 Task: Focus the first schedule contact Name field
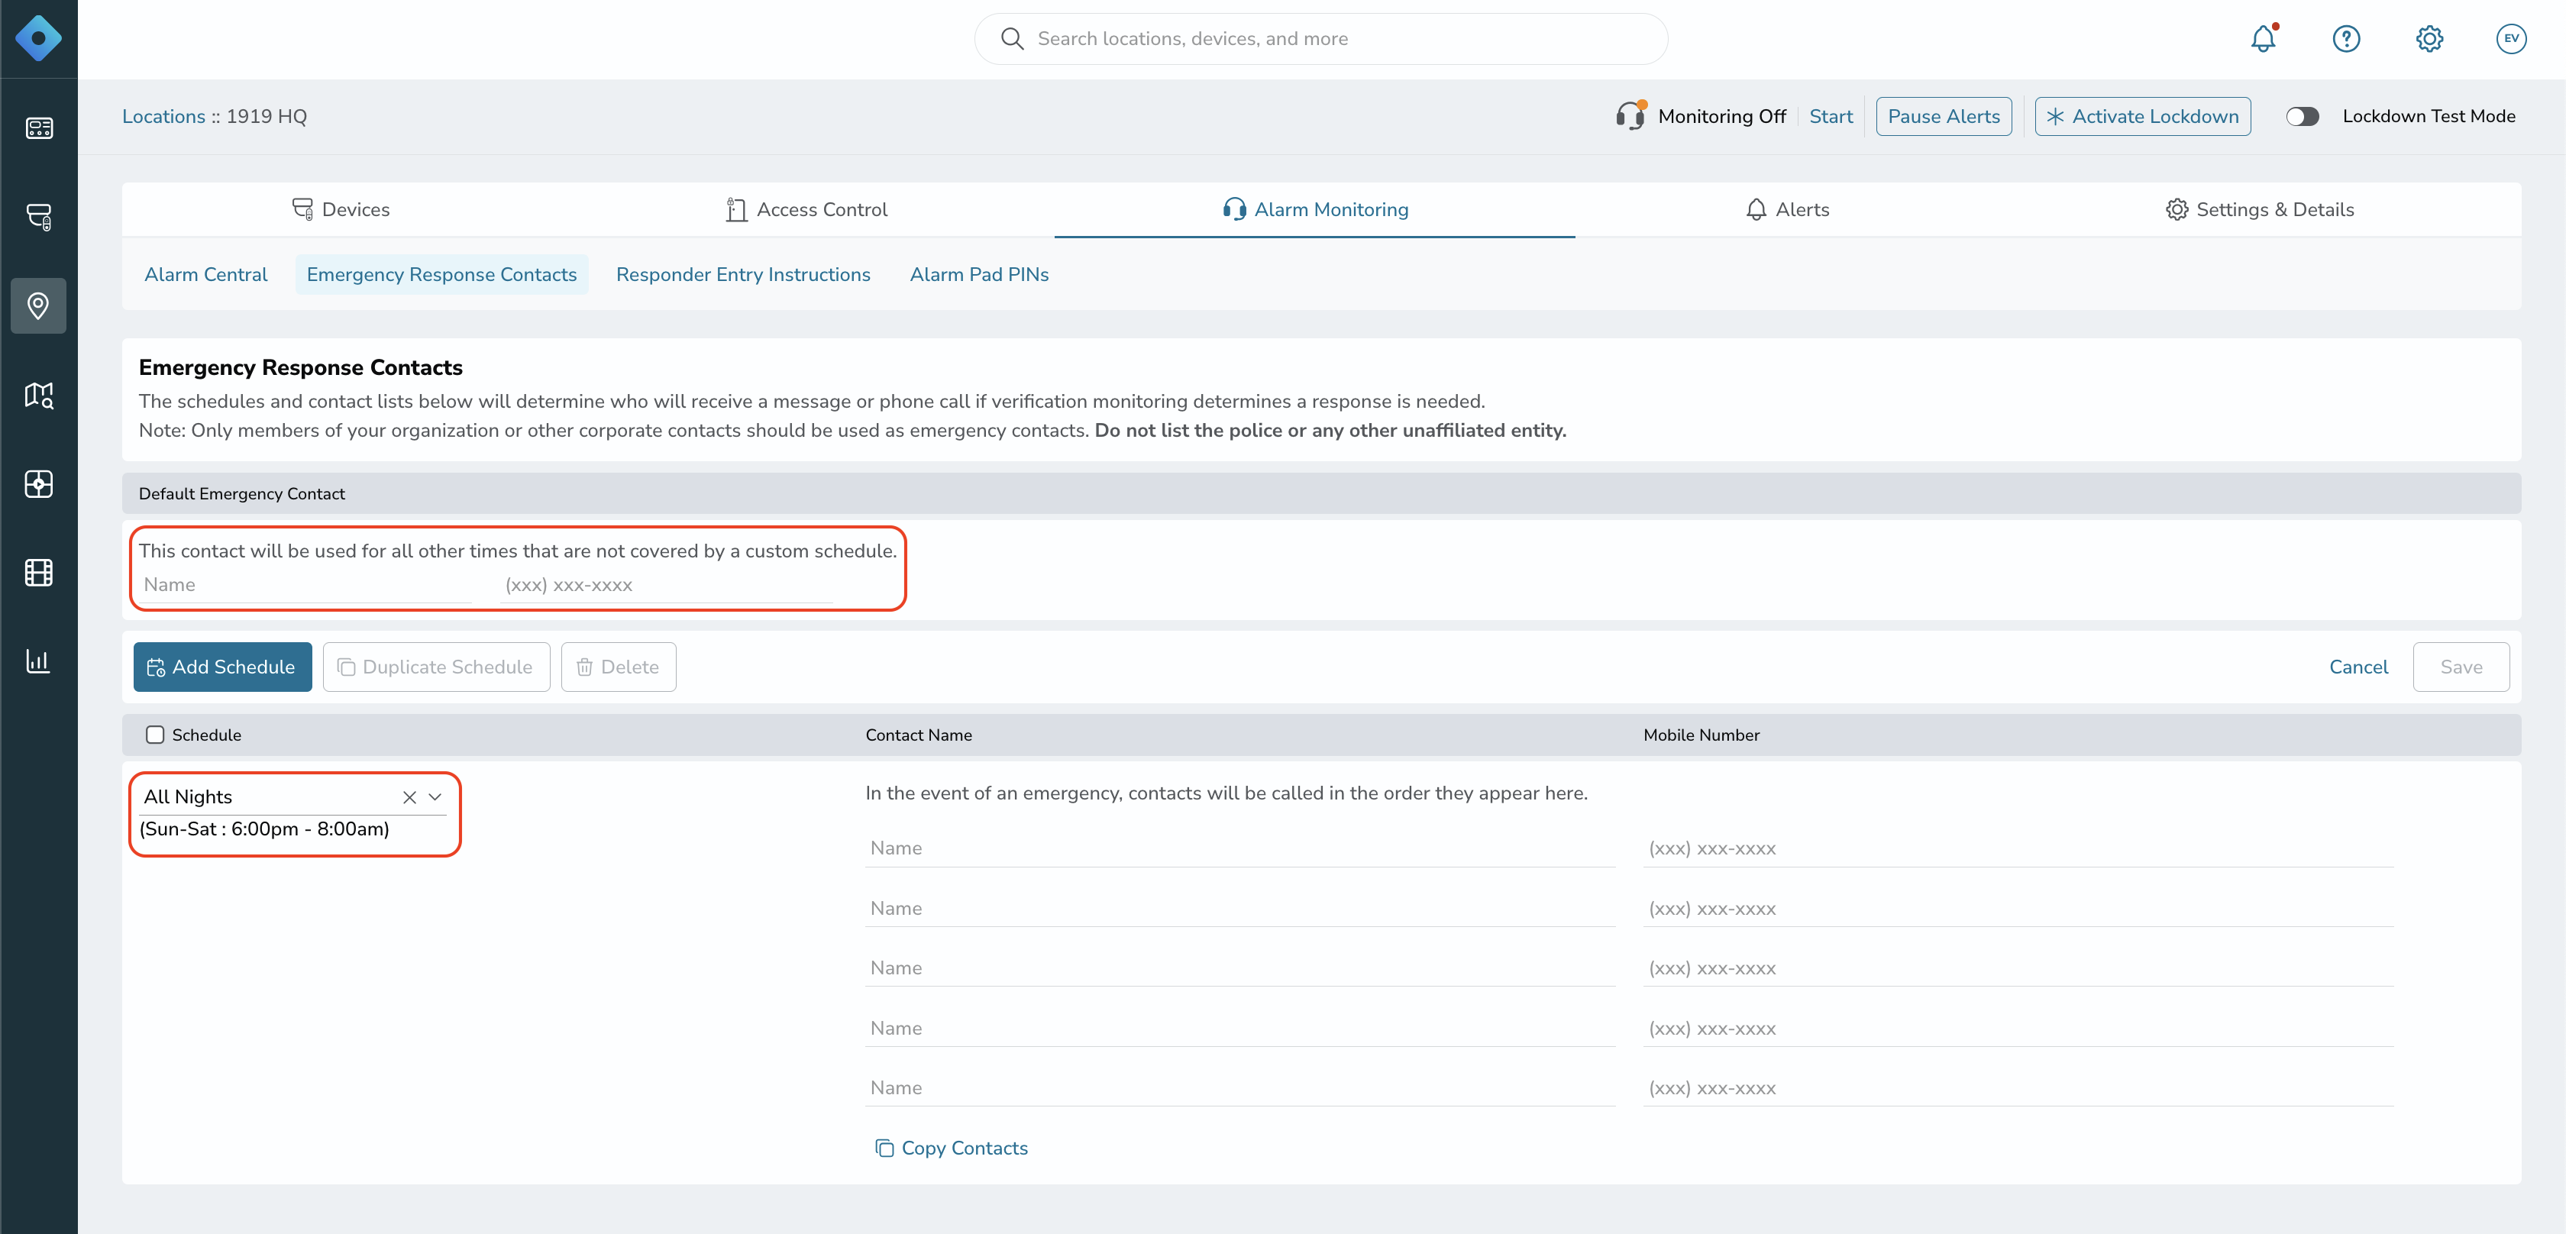click(x=1239, y=848)
